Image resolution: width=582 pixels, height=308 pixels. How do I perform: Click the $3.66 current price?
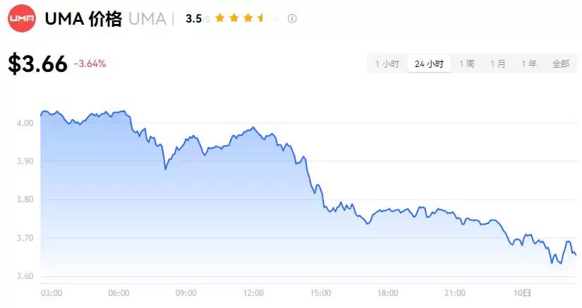coord(38,64)
